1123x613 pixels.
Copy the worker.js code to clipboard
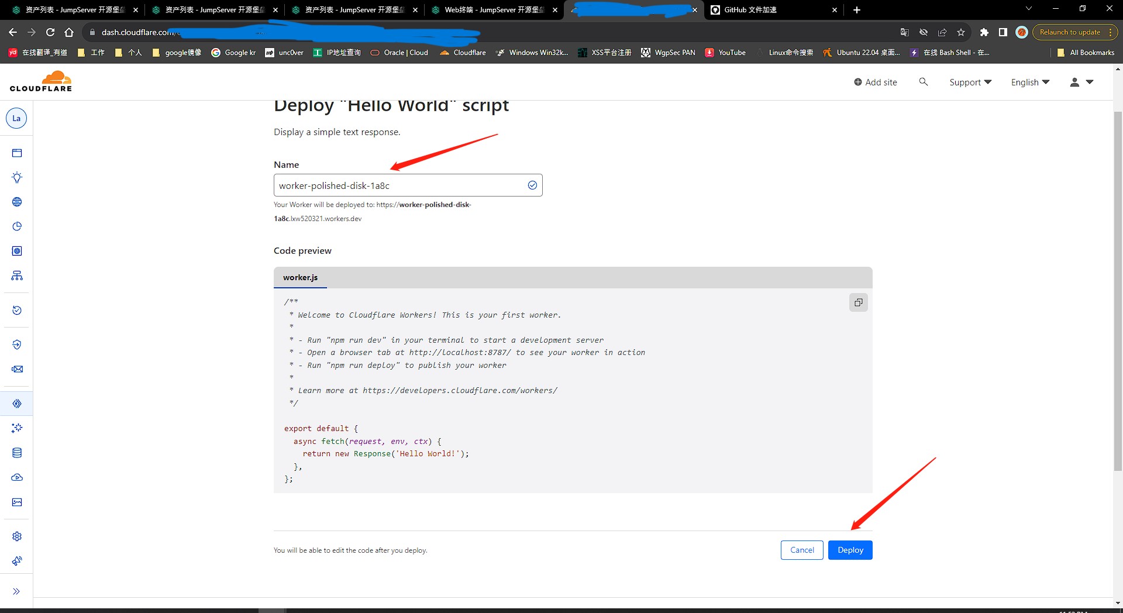point(858,302)
